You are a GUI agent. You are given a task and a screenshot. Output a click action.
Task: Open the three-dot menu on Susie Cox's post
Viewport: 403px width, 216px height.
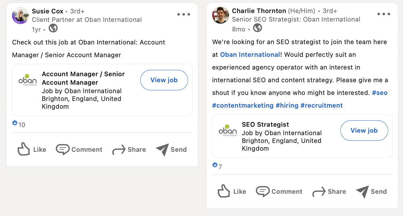[183, 14]
